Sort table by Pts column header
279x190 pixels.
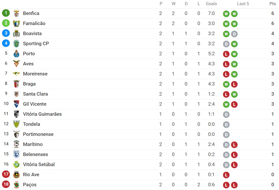pos(272,4)
